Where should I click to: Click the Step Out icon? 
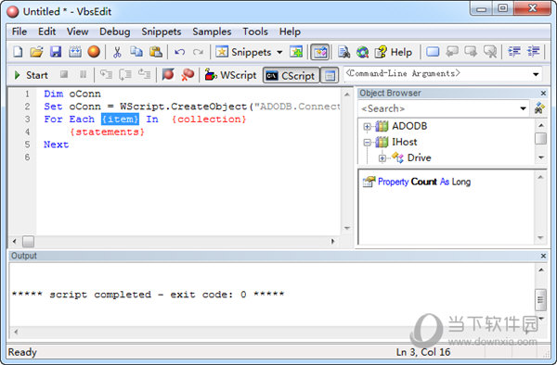point(144,74)
